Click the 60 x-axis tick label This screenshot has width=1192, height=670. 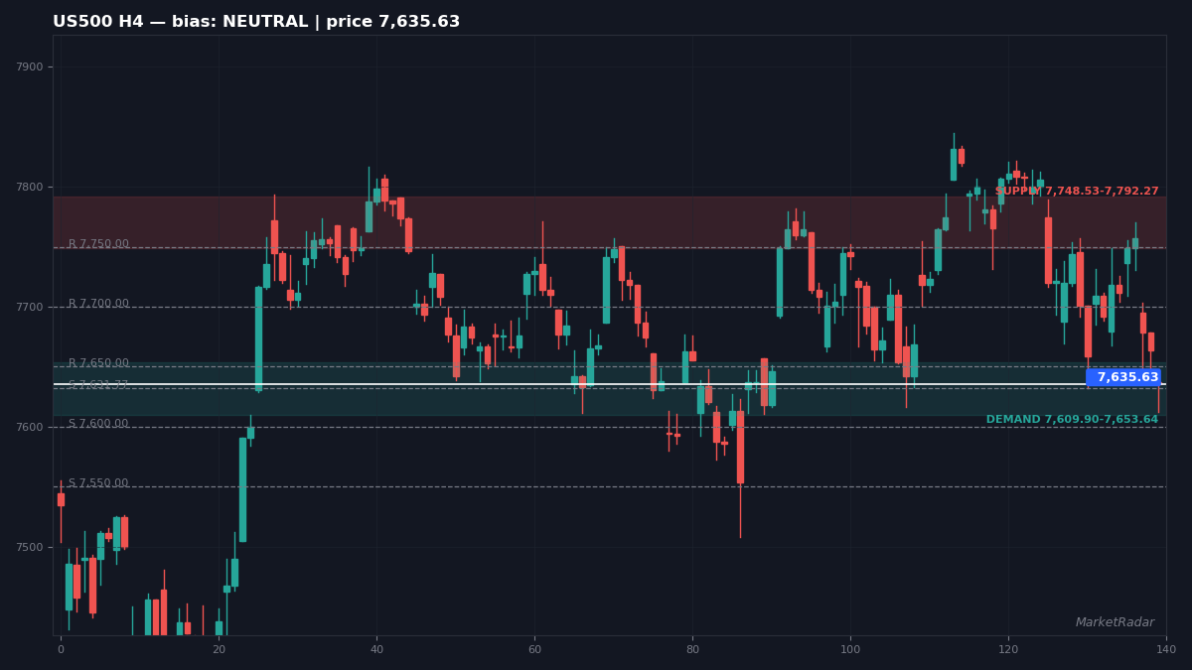(534, 650)
